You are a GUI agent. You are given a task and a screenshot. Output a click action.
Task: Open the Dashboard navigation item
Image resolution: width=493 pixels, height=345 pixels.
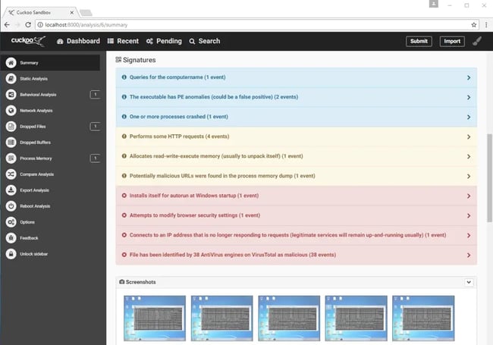[x=78, y=41]
